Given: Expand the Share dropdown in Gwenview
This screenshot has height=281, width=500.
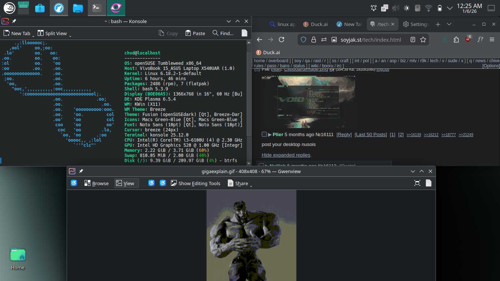Looking at the screenshot, I should coord(251,186).
